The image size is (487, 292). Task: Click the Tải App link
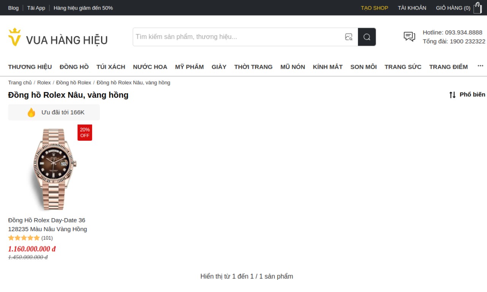(x=36, y=8)
